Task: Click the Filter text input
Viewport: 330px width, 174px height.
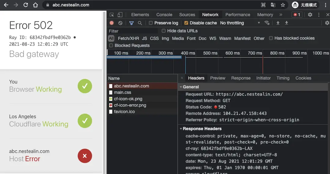Action: 133,31
